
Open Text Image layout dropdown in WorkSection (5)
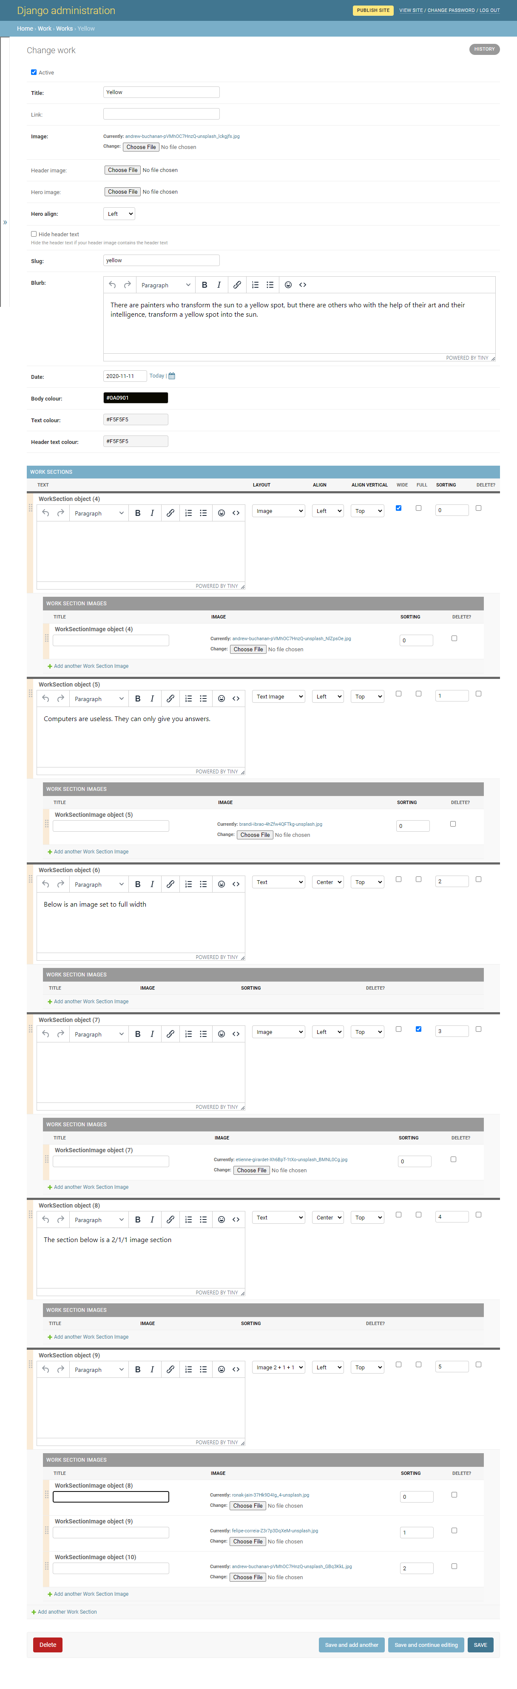pos(278,696)
